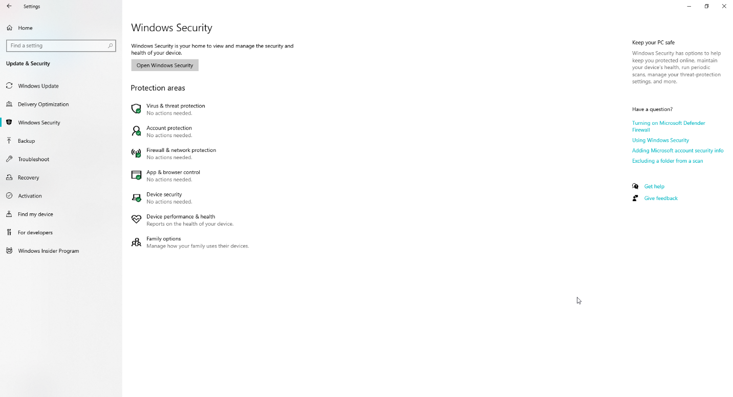Screen dimensions: 733x397
Task: Click the Account protection person icon
Action: tap(136, 131)
